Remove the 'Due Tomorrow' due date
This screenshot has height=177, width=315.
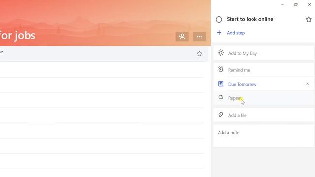pyautogui.click(x=307, y=84)
